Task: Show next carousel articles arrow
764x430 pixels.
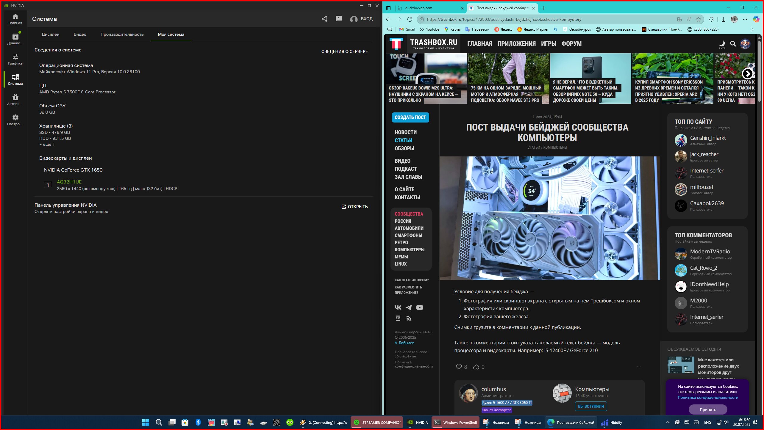Action: (747, 73)
